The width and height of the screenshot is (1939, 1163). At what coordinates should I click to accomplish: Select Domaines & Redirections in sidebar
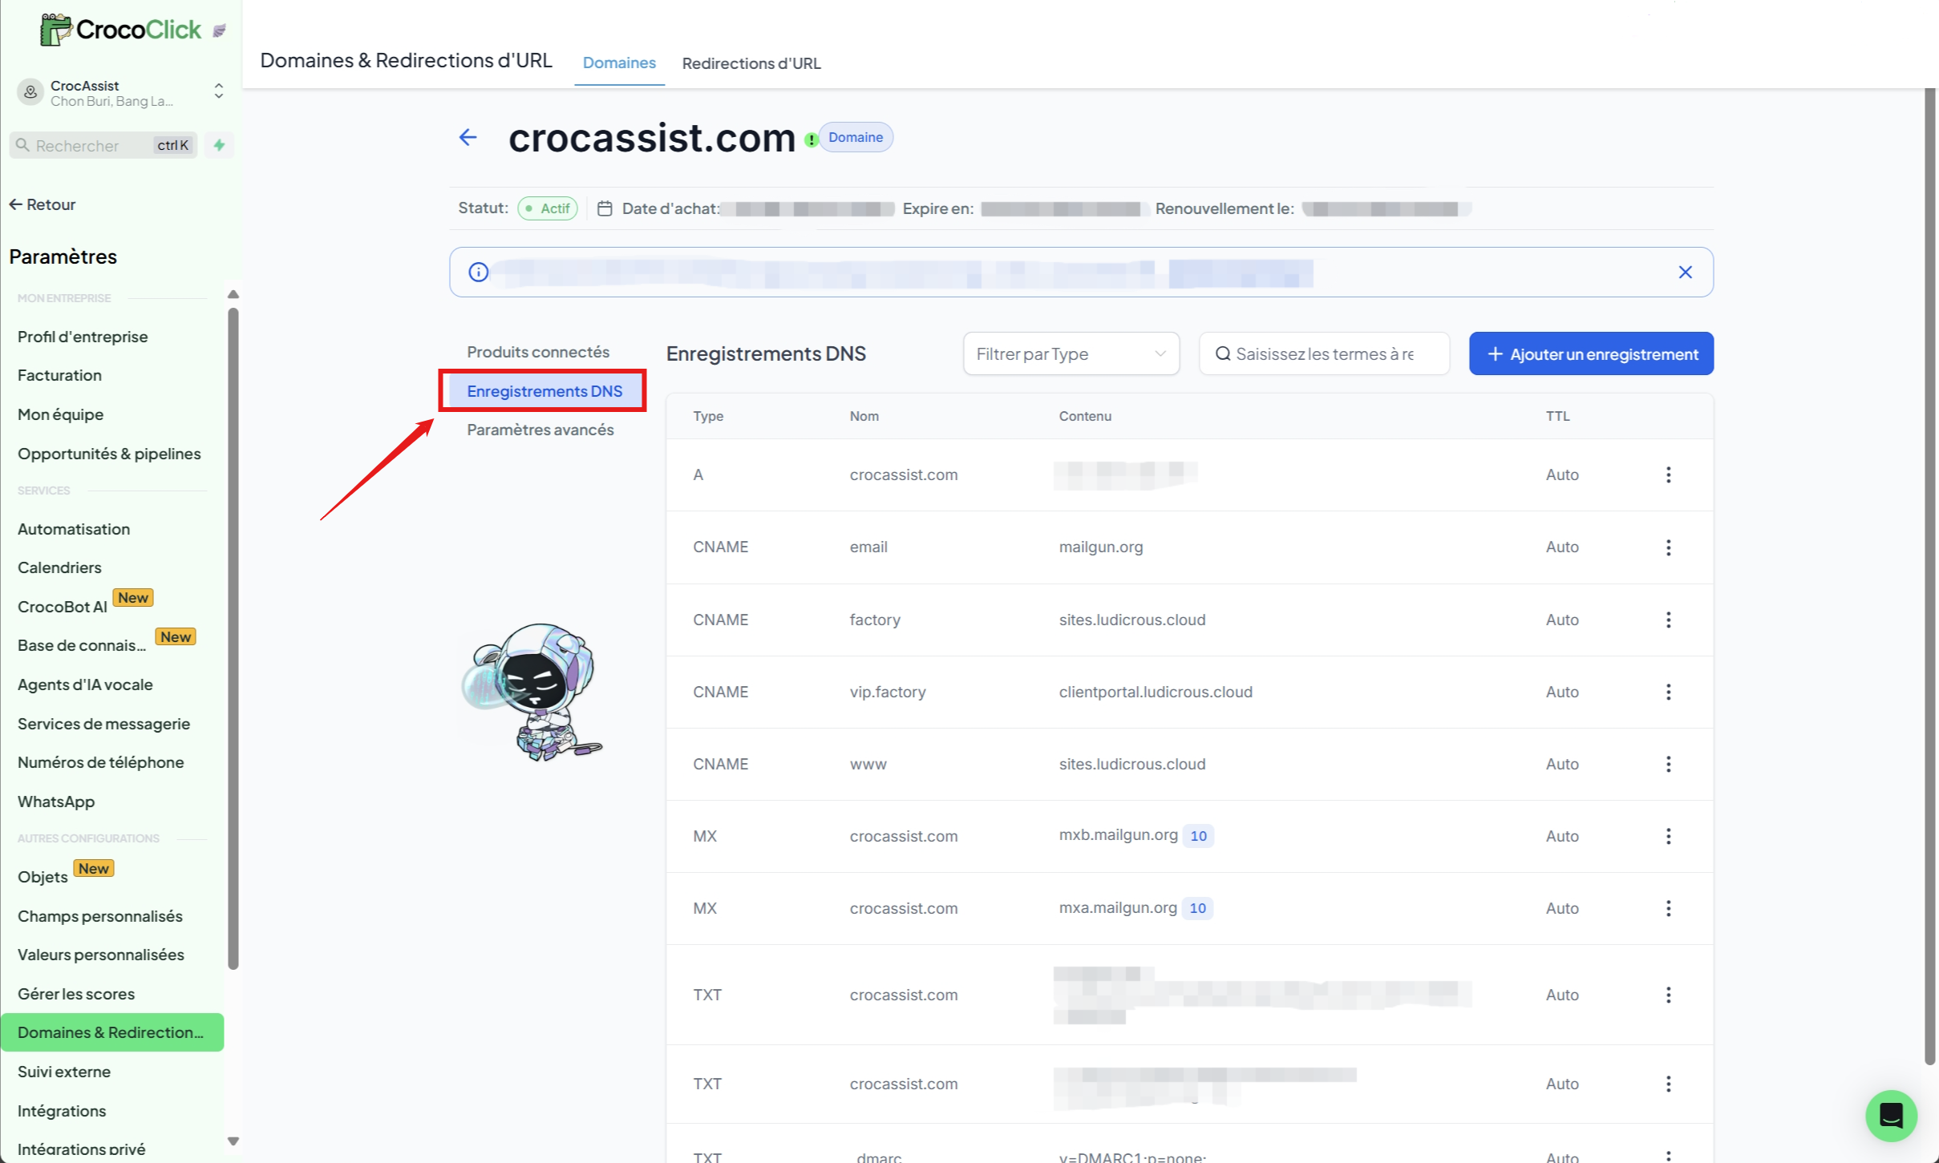click(112, 1032)
